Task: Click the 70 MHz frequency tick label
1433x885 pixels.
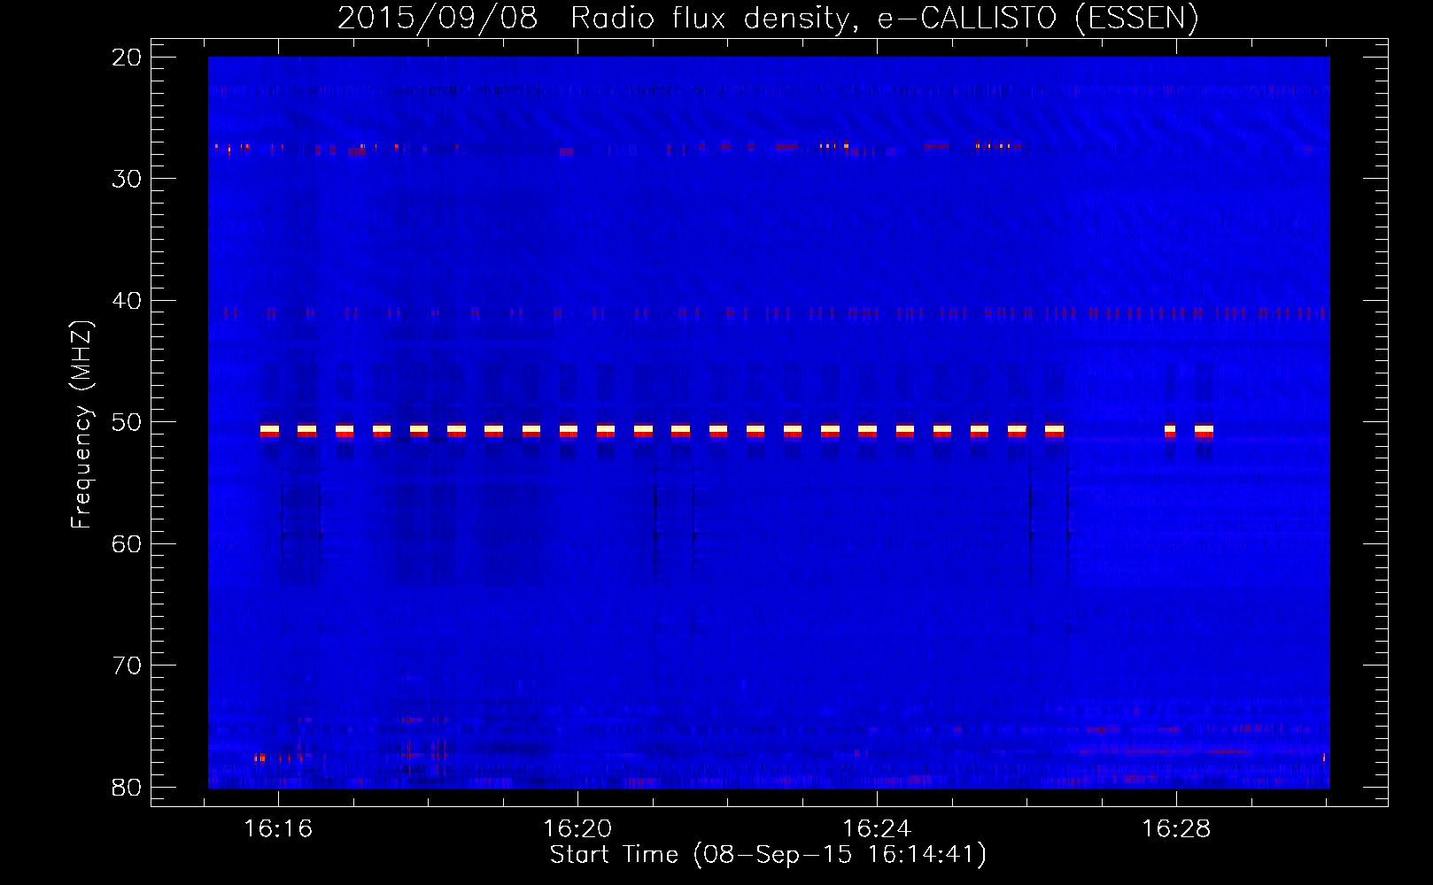Action: point(127,666)
